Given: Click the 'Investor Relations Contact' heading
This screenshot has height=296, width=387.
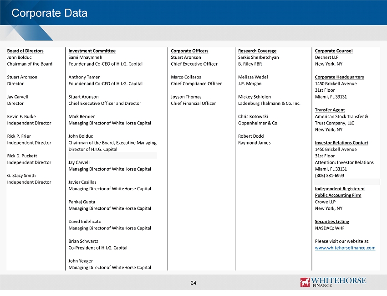Looking at the screenshot, I should click(x=341, y=143).
